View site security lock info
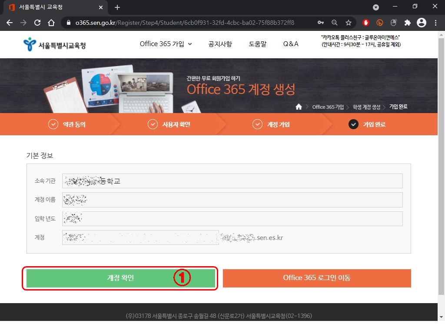445x334 pixels. (68, 23)
